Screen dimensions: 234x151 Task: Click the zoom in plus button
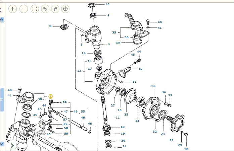coord(12,9)
